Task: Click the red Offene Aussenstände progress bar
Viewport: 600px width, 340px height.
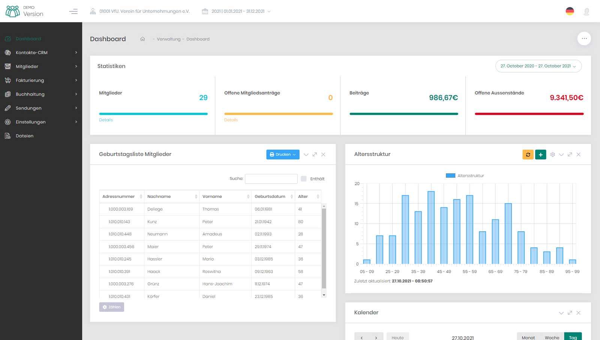Action: coord(529,114)
